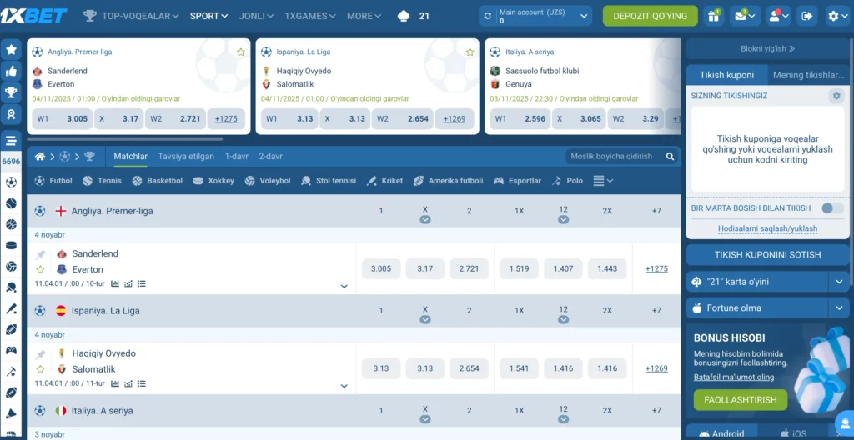Pin the Sanderlend vs Everton match
The height and width of the screenshot is (440, 854).
tap(40, 254)
